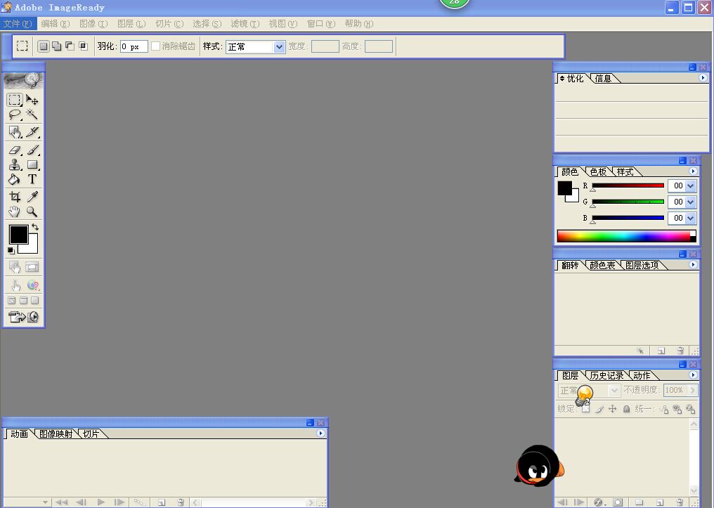Choose the subtract from selection mode button

coord(70,46)
